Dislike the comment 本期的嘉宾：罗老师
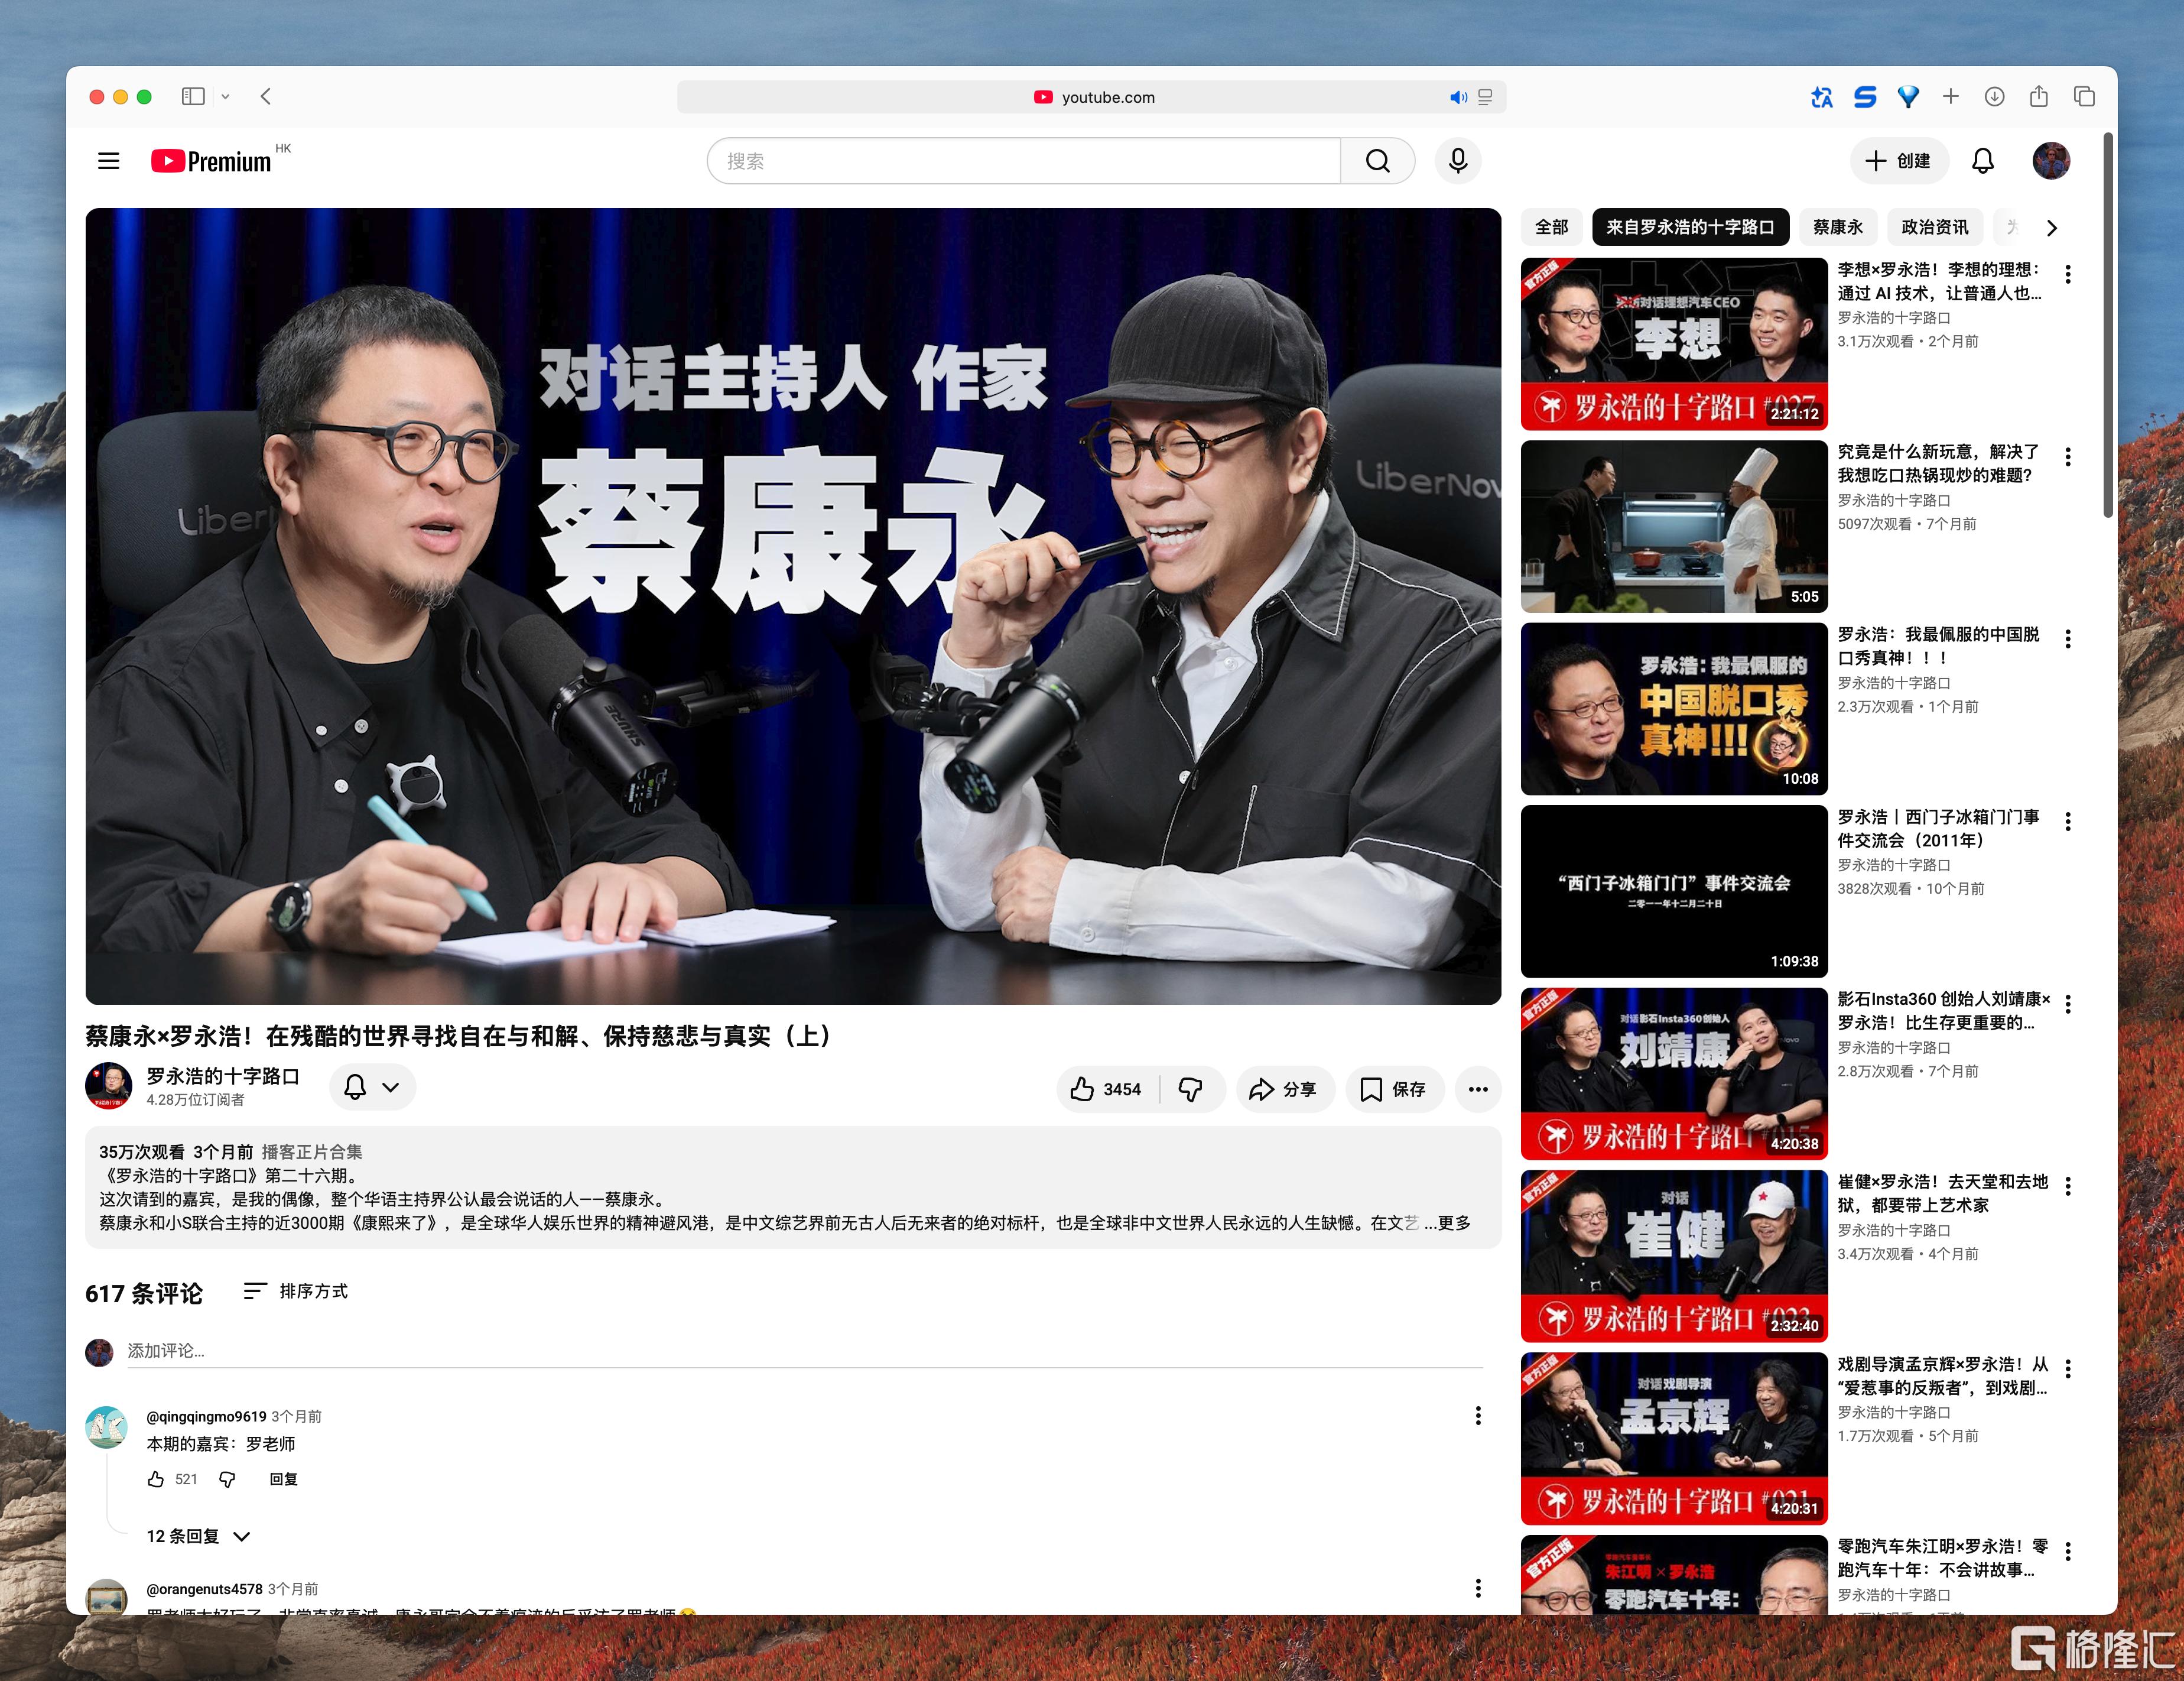This screenshot has width=2184, height=1681. 227,1479
